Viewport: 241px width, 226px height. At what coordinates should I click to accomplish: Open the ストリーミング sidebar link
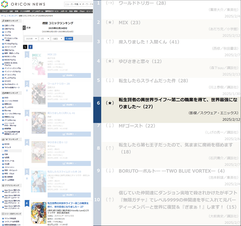(x=10, y=47)
